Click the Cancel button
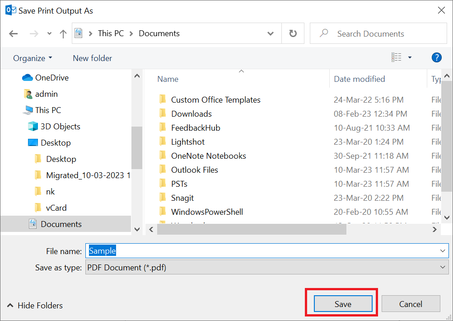 pyautogui.click(x=411, y=304)
